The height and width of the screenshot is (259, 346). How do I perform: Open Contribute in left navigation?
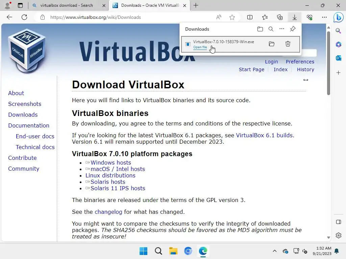click(23, 158)
